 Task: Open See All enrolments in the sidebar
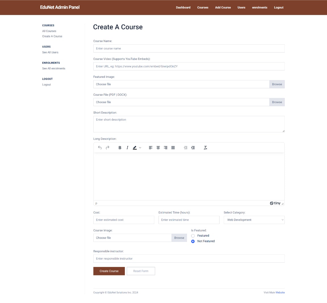[54, 68]
